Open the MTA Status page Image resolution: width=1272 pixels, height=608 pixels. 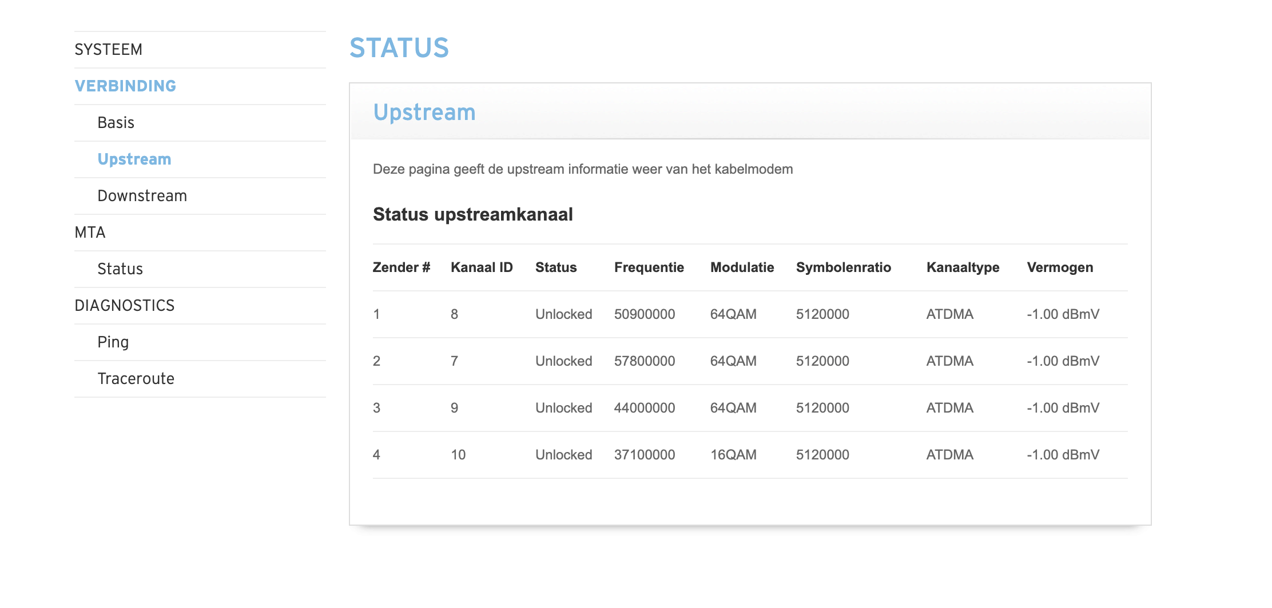coord(120,269)
